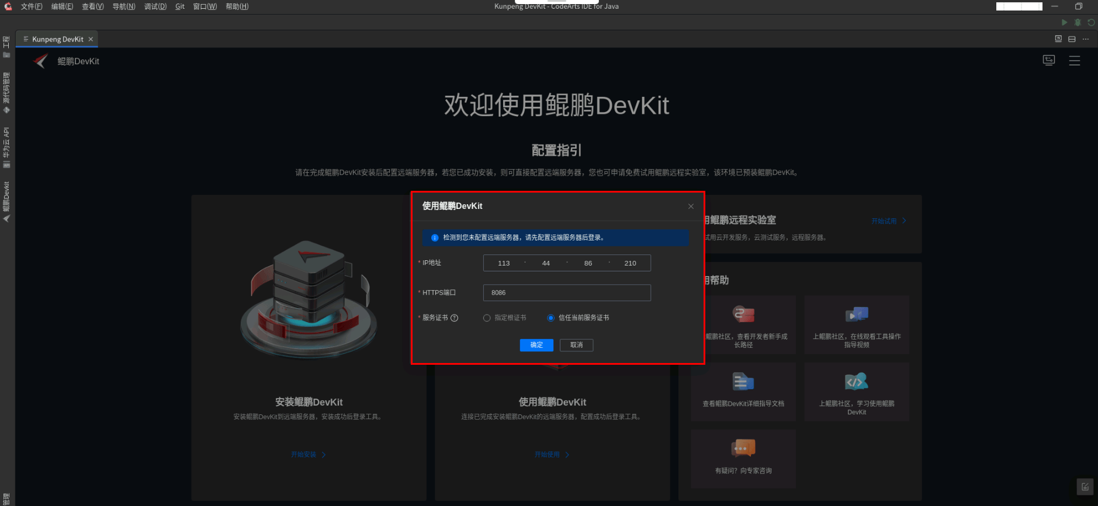This screenshot has width=1098, height=506.
Task: Open the three-dots more actions menu
Action: (1086, 39)
